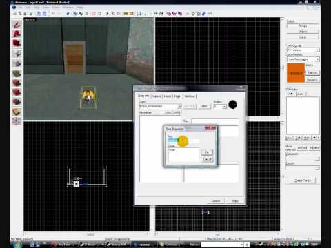331x248 pixels.
Task: Expand the Angles dropdown
Action: click(x=225, y=107)
